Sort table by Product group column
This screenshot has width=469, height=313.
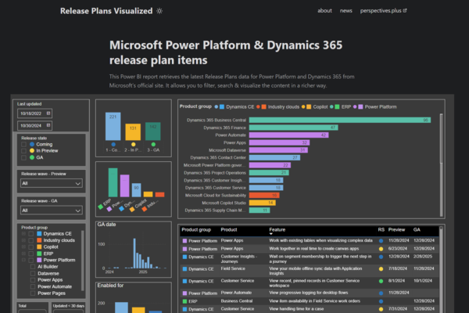click(x=196, y=230)
